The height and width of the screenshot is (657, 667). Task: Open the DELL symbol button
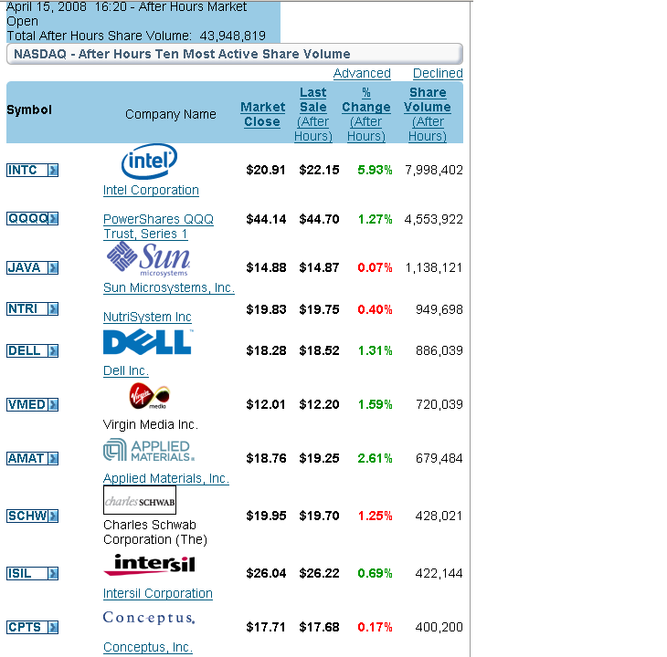(32, 350)
